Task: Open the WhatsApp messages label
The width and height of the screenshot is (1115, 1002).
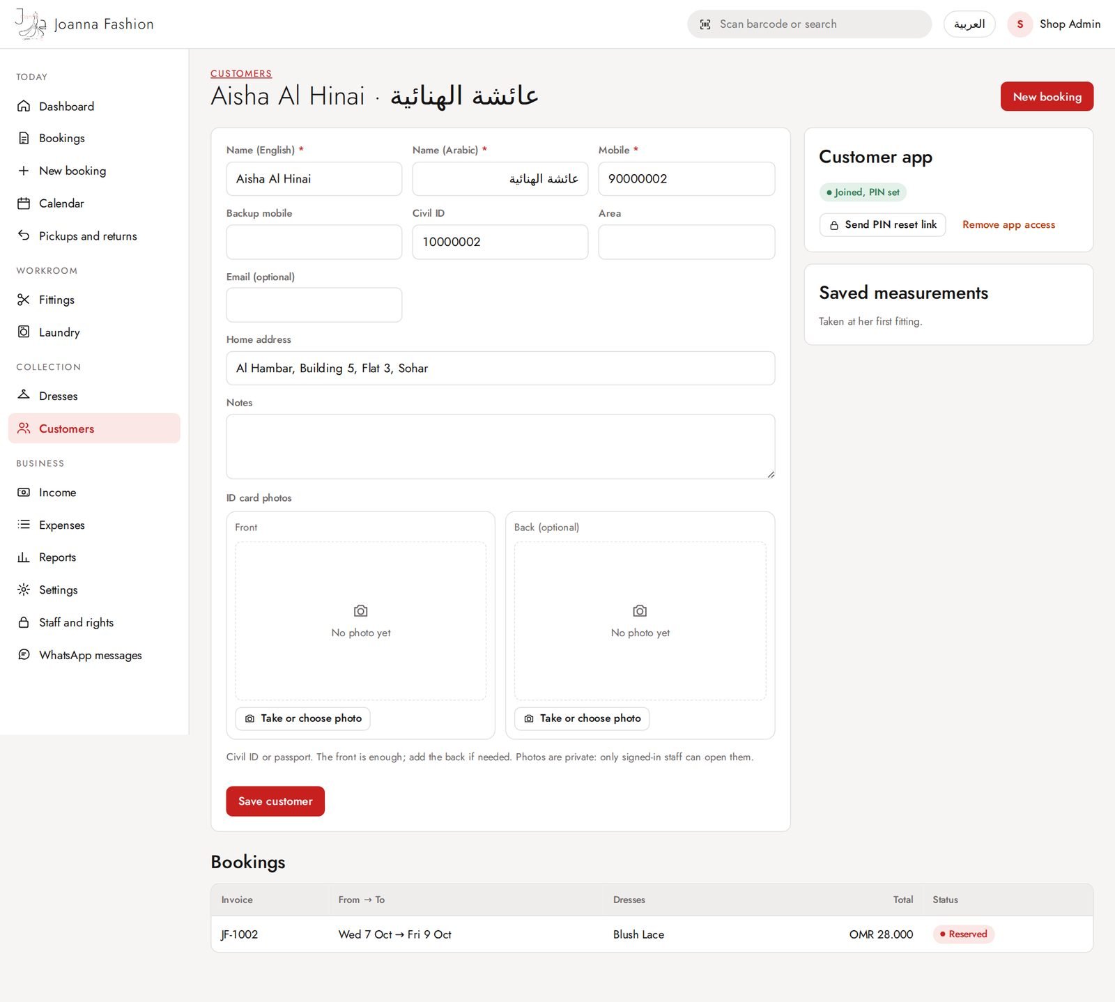Action: coord(91,655)
